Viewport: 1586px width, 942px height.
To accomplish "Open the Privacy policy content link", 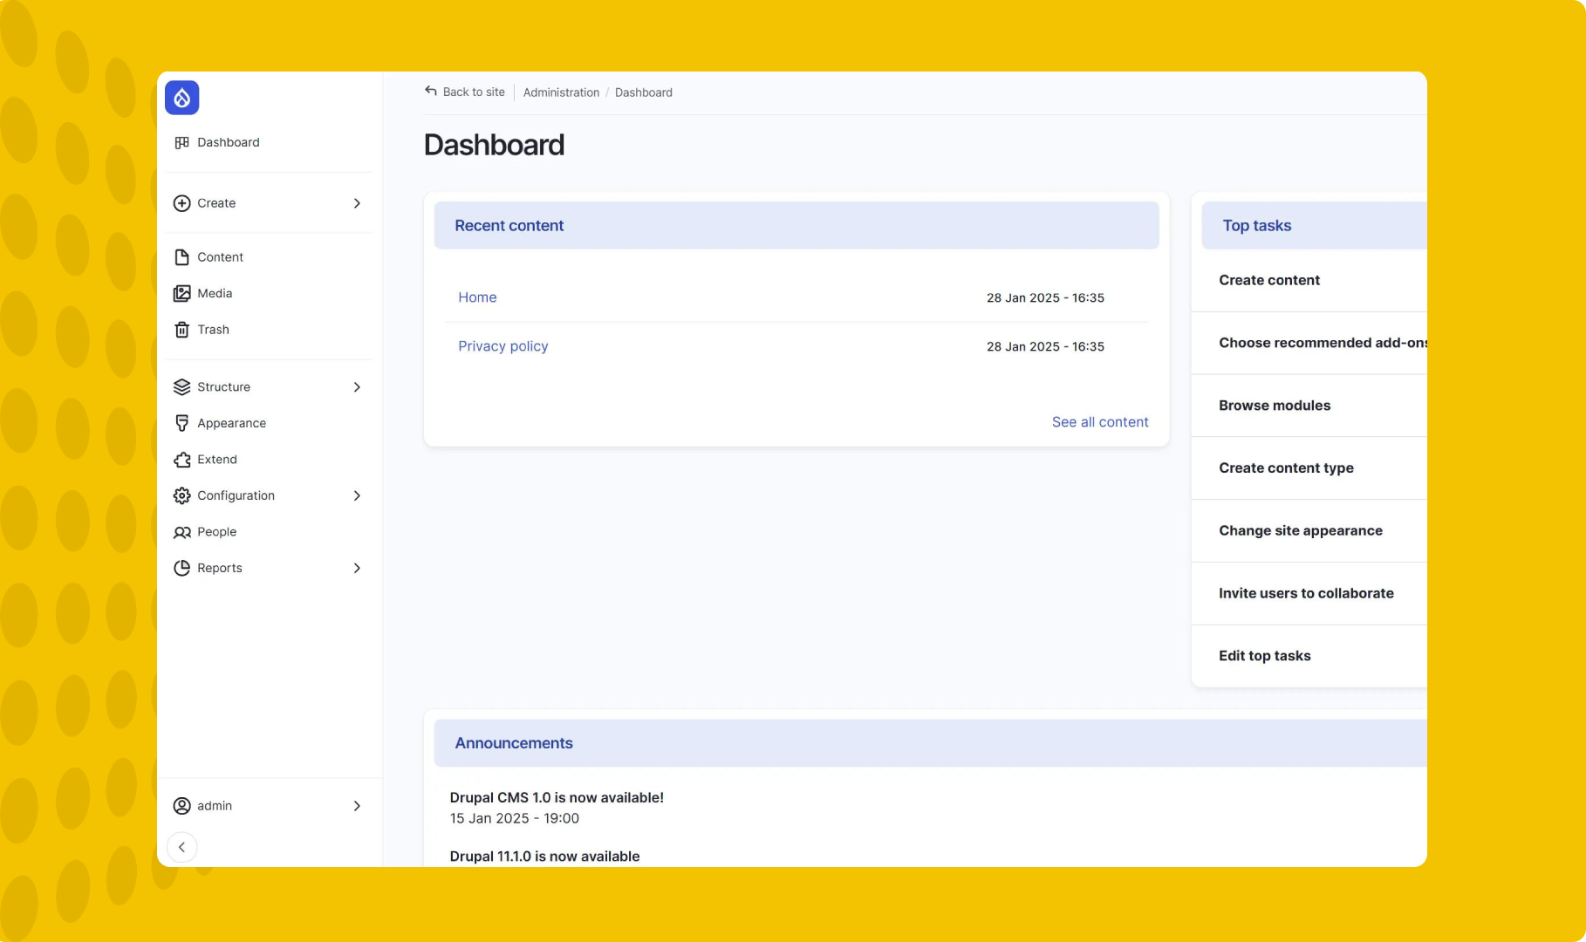I will coord(503,346).
